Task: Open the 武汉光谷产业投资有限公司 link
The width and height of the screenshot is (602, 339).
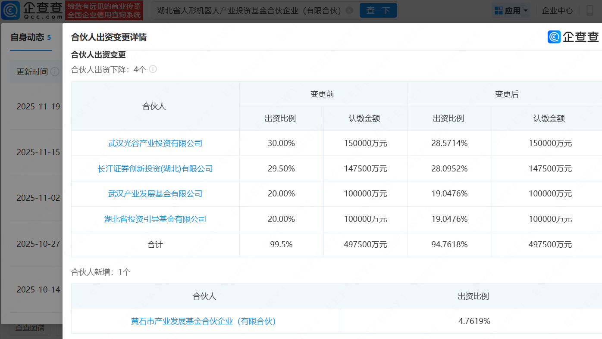Action: [x=155, y=143]
